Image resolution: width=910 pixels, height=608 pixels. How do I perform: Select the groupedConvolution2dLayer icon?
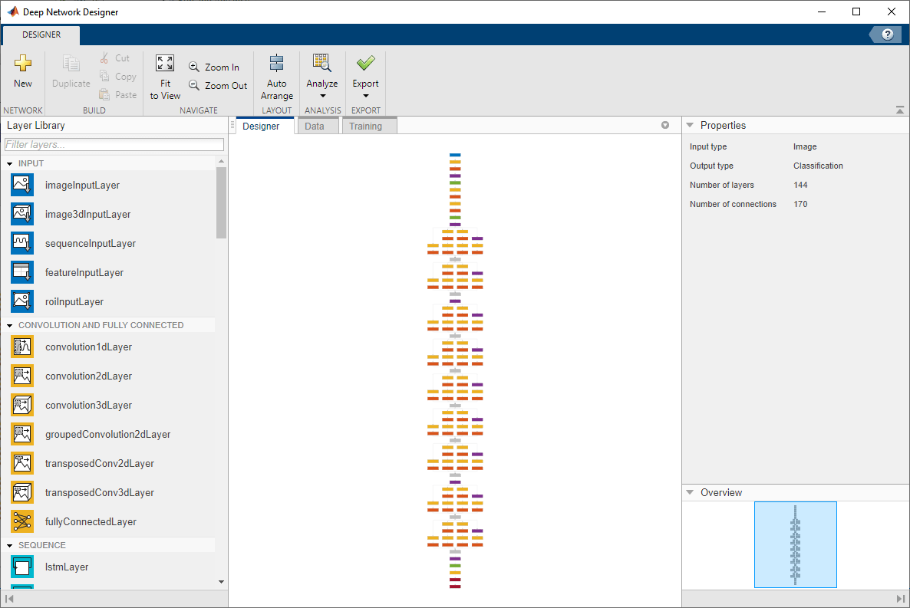22,434
